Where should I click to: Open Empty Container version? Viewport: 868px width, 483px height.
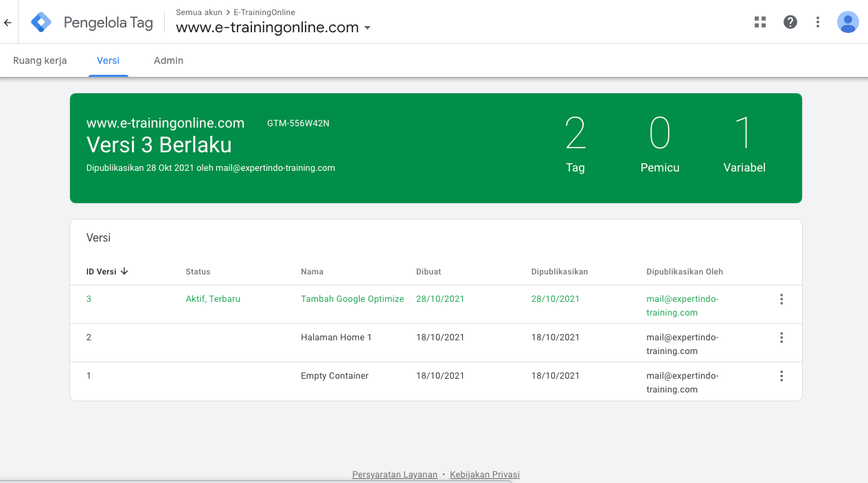pyautogui.click(x=334, y=376)
